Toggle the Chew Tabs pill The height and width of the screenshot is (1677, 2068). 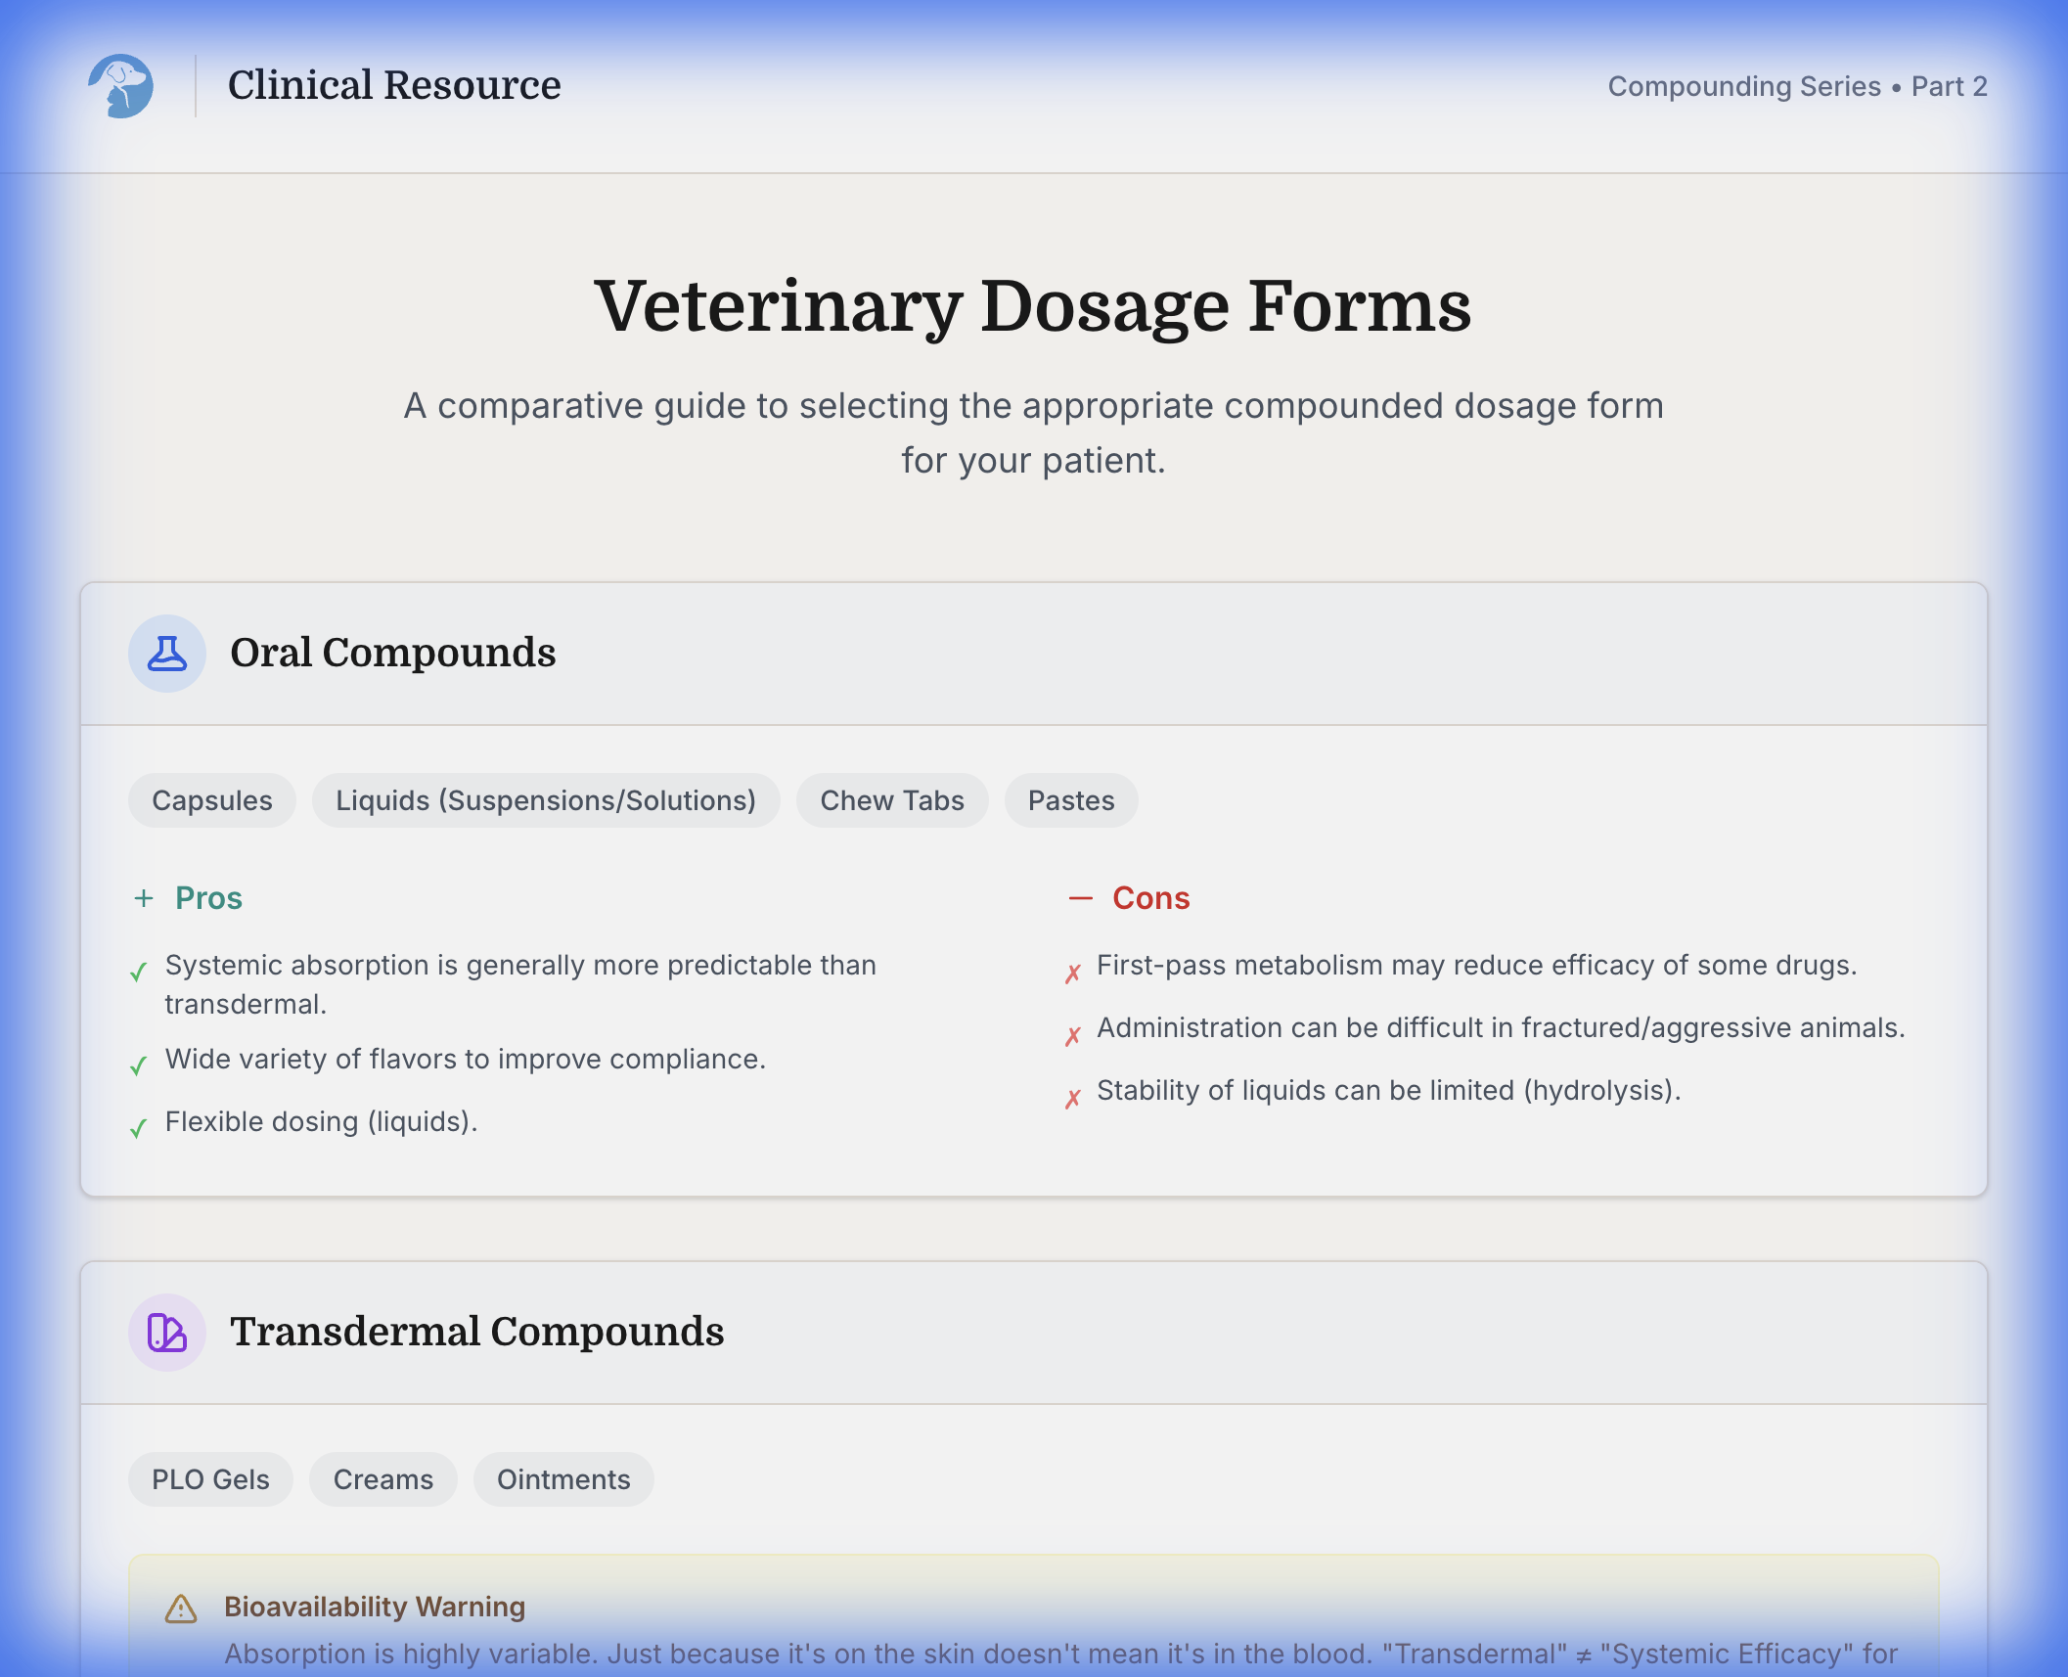click(x=891, y=800)
